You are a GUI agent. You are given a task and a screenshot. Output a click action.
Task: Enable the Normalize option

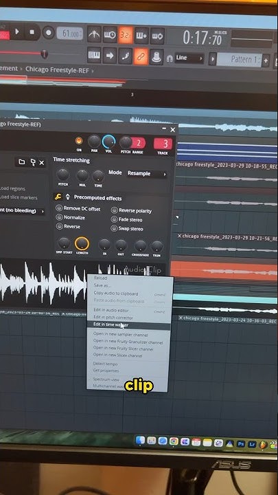click(70, 217)
